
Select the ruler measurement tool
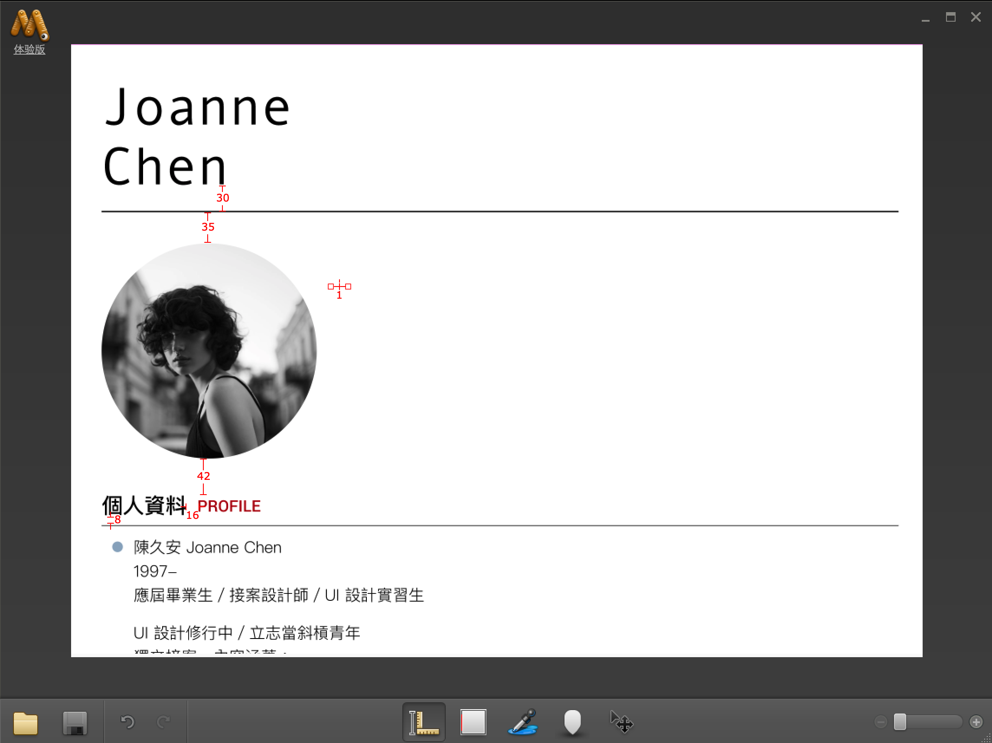tap(423, 722)
